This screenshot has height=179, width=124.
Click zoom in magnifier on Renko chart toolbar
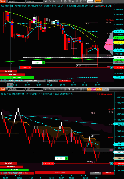click(x=54, y=89)
